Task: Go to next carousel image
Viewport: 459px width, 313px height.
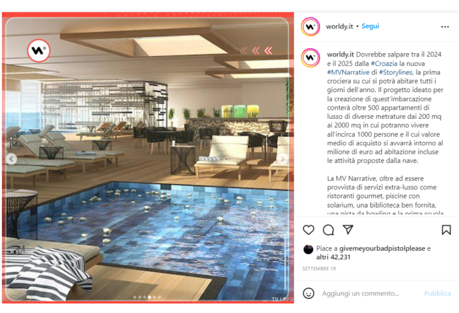Action: pos(282,159)
